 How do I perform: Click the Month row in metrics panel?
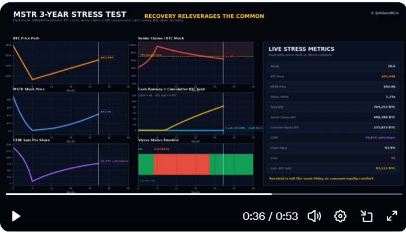pyautogui.click(x=333, y=66)
